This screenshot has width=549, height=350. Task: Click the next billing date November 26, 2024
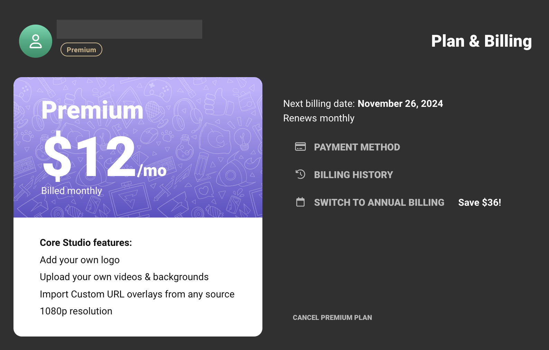tap(400, 103)
